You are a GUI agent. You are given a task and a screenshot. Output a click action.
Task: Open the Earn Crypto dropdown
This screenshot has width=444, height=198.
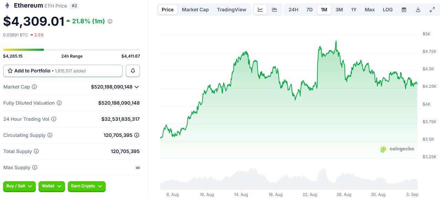[86, 186]
